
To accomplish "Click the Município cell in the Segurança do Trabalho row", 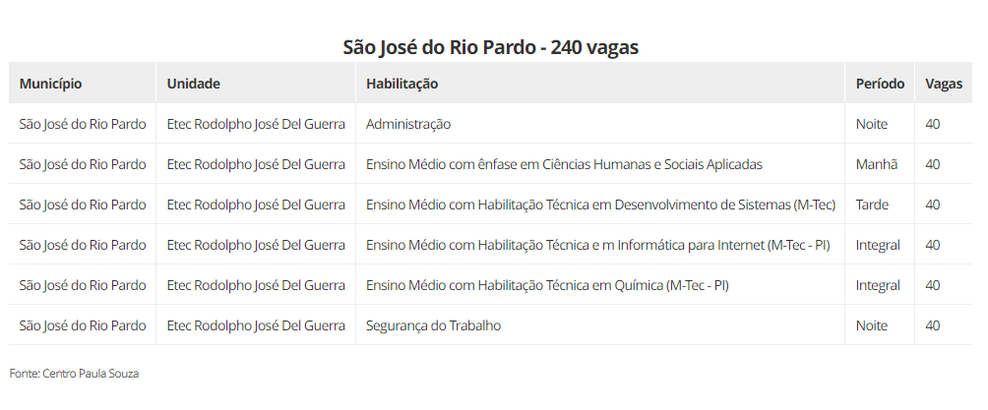I will coord(83,325).
